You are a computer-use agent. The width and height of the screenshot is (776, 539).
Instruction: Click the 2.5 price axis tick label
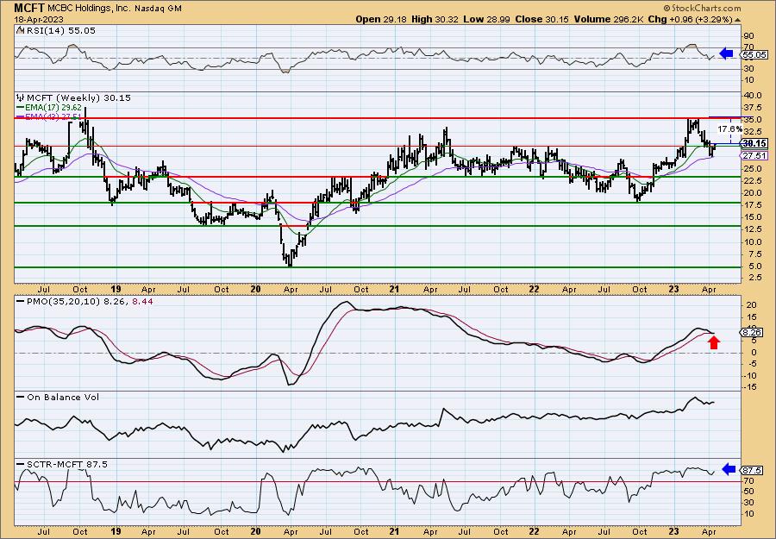point(757,279)
